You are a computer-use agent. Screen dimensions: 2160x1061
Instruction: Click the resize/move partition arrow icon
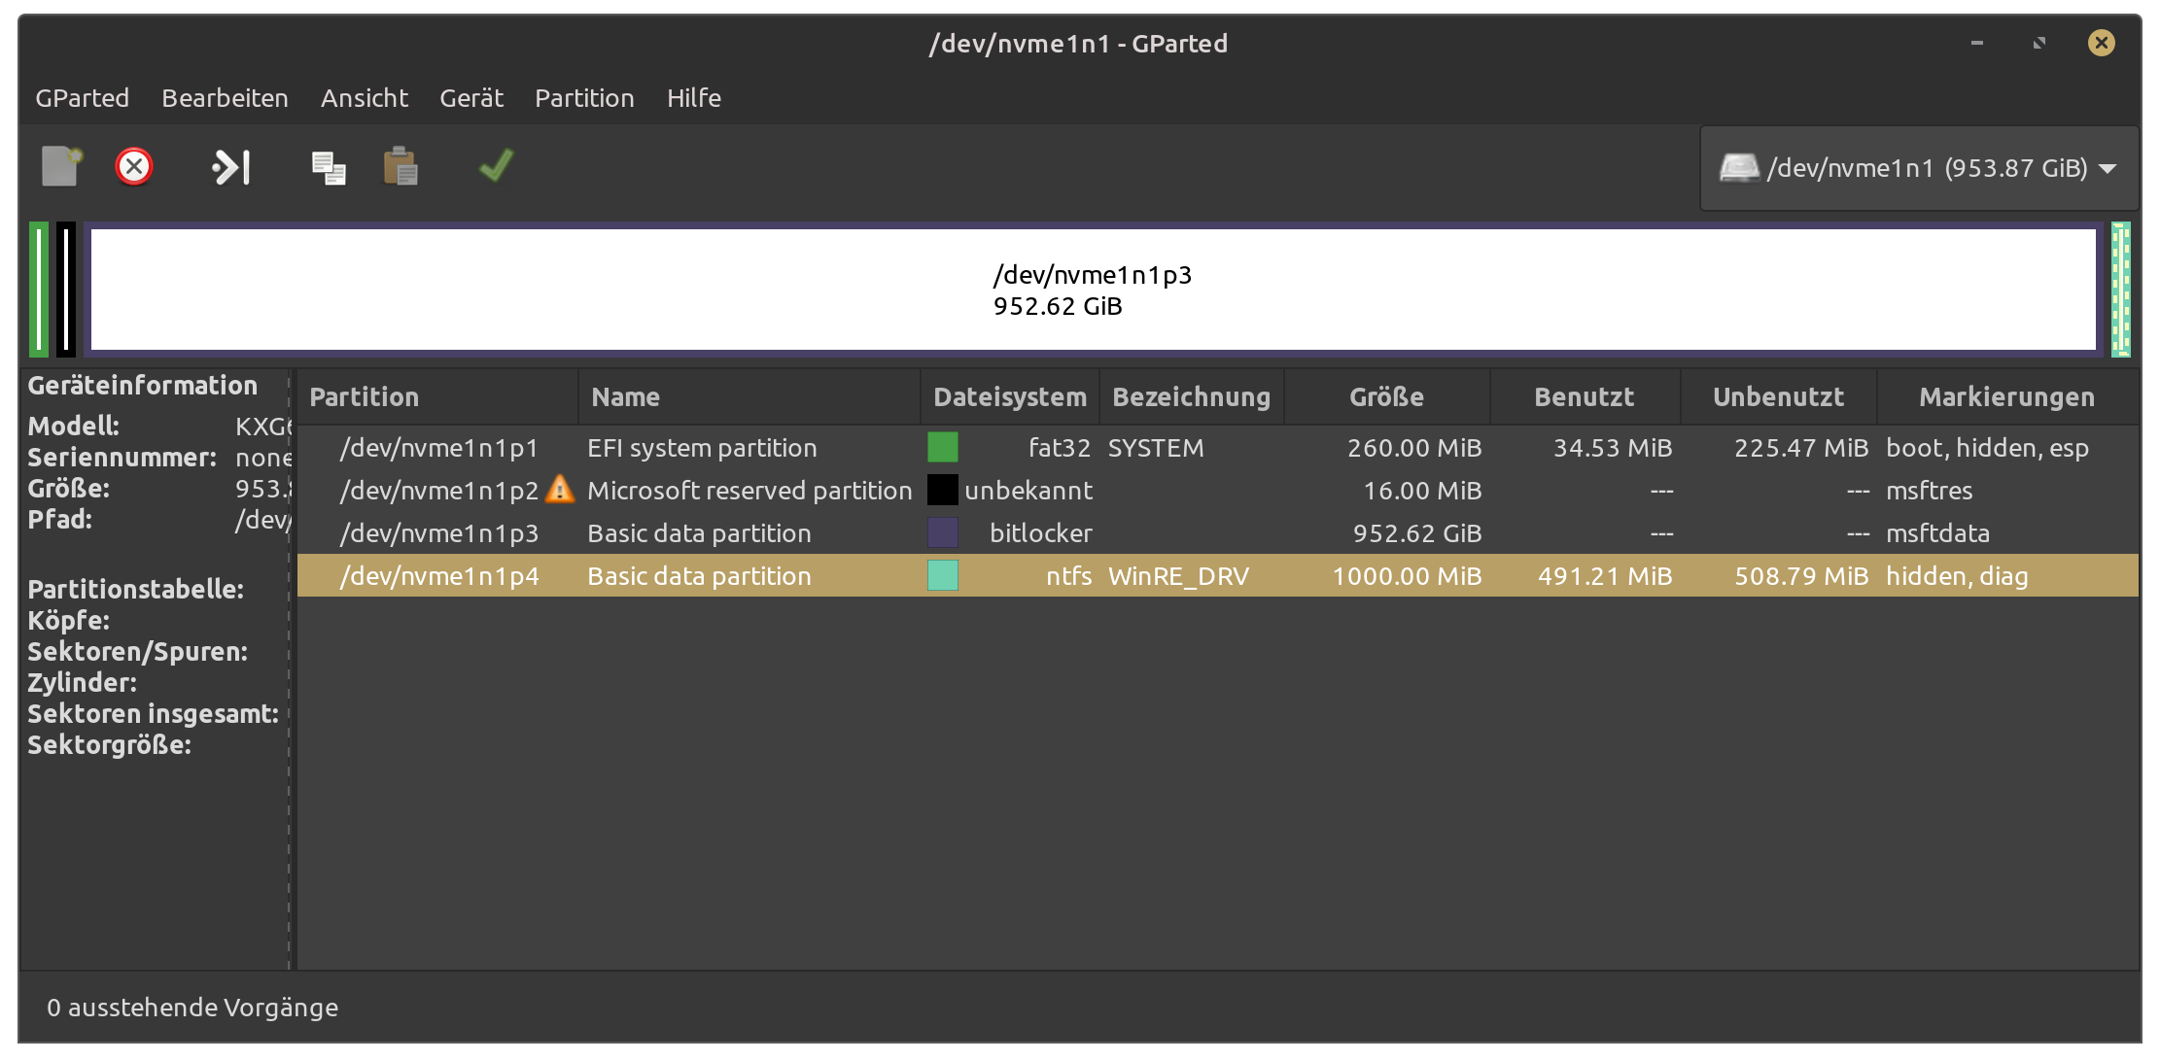(x=231, y=166)
